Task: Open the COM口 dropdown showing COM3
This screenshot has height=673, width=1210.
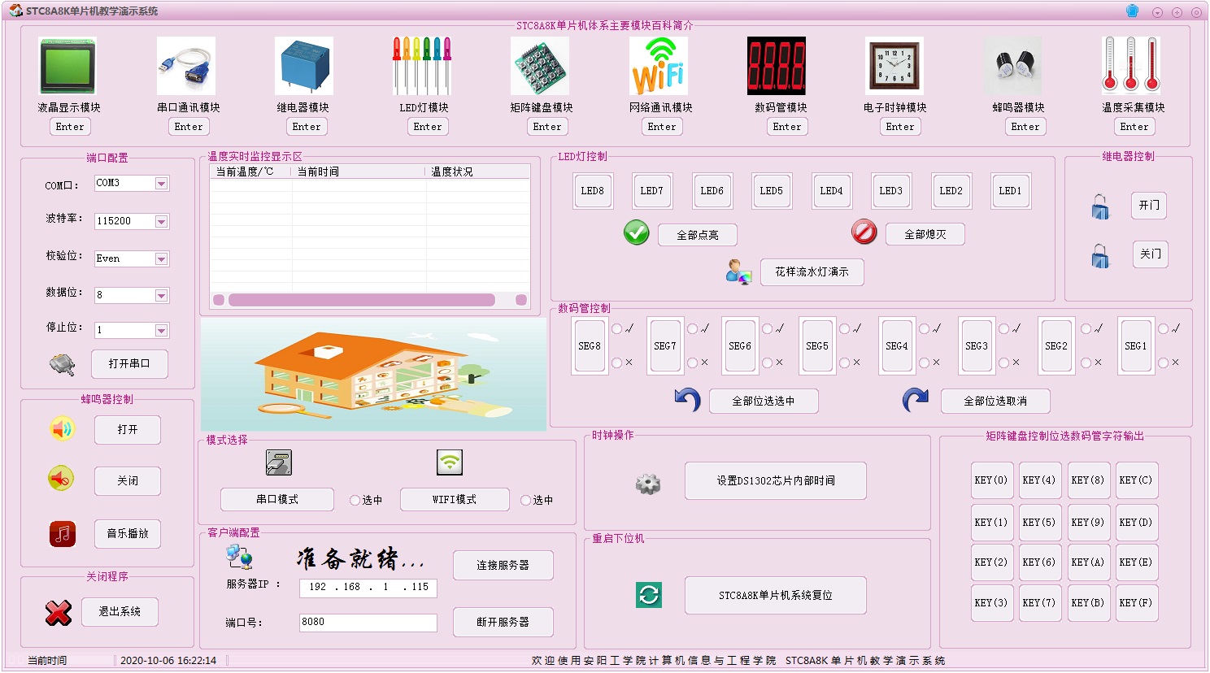Action: coord(162,184)
